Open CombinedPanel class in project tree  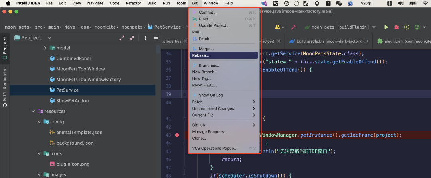73,59
